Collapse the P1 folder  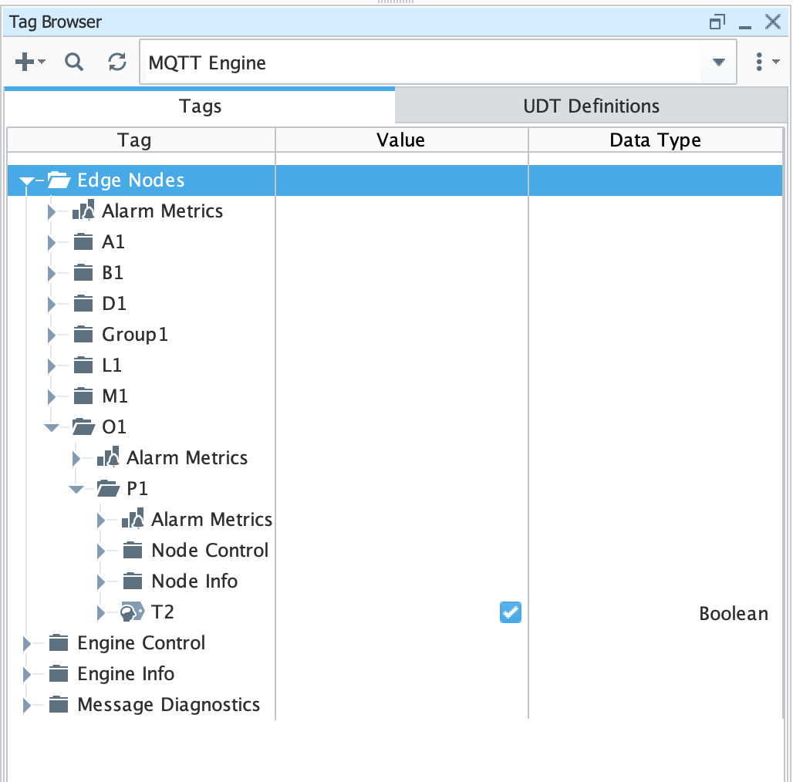(76, 489)
